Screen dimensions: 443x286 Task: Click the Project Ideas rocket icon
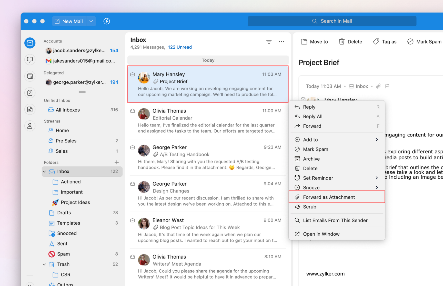tap(55, 203)
